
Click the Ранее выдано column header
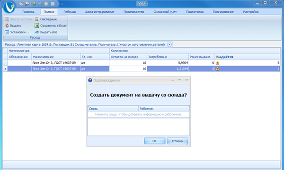tap(202, 57)
